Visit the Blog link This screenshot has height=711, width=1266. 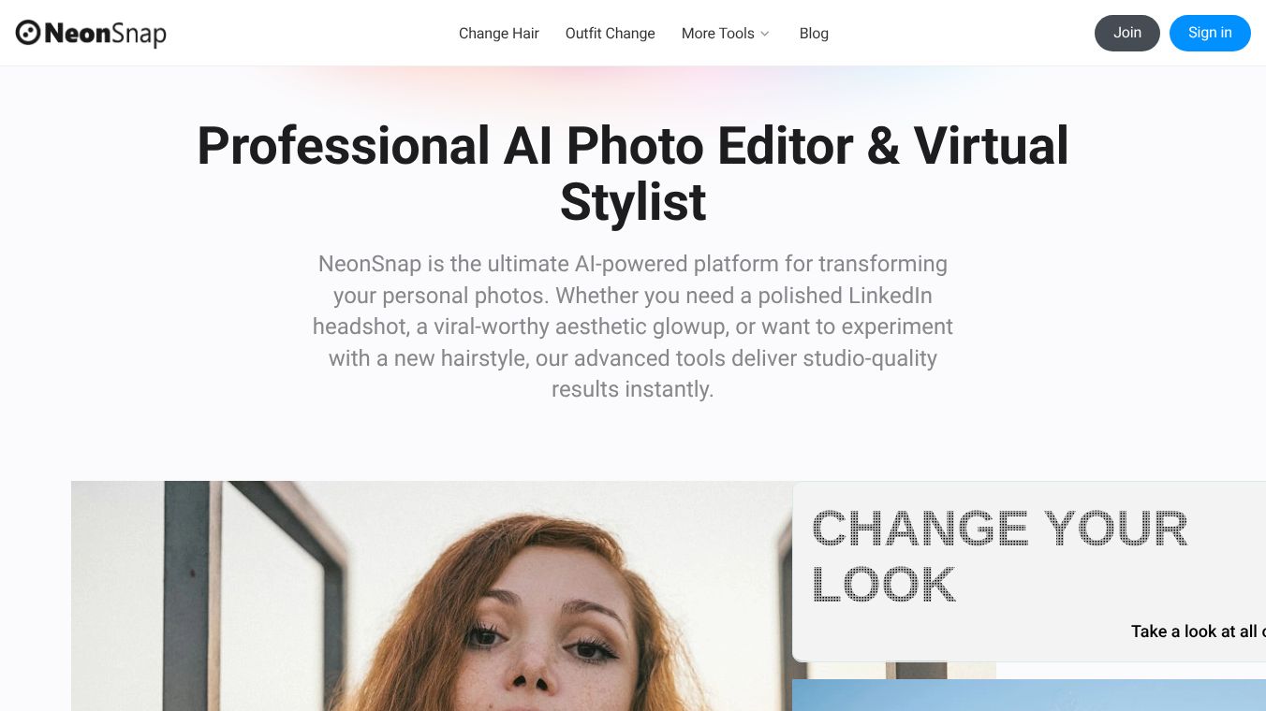[x=814, y=33]
